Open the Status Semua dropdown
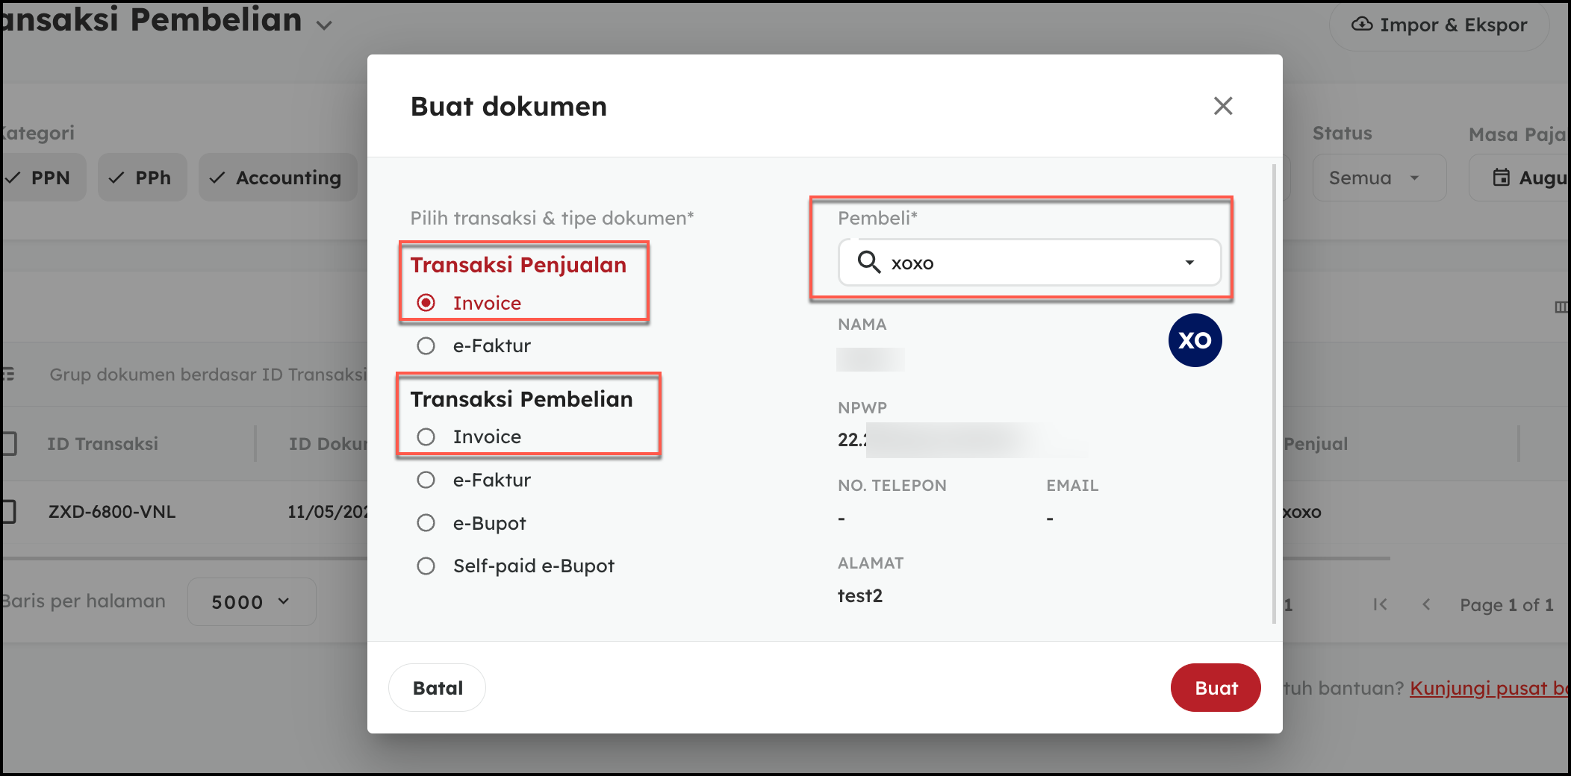The width and height of the screenshot is (1571, 776). 1378,178
